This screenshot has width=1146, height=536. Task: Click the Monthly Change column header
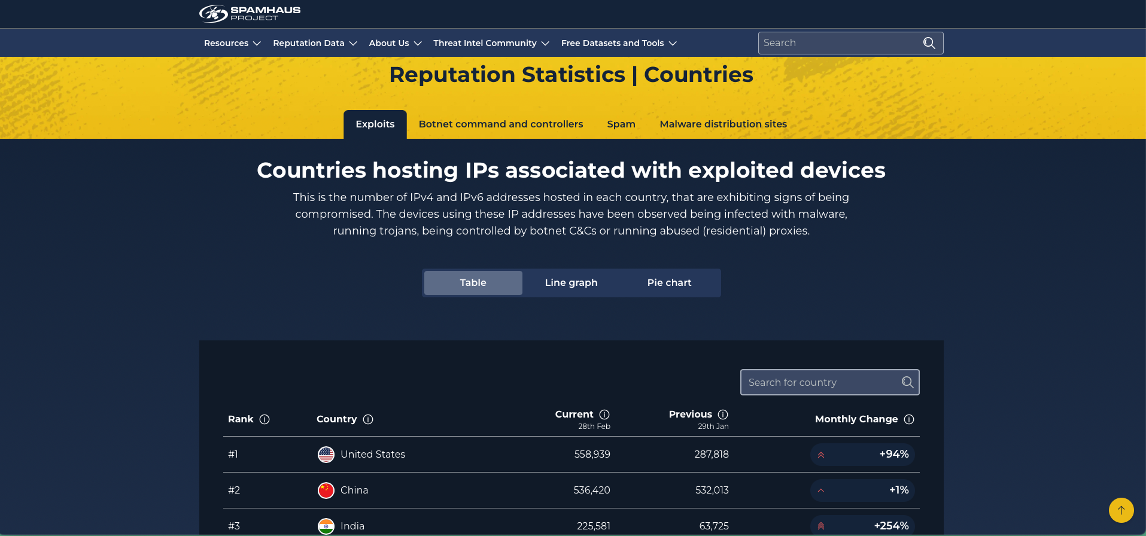(856, 419)
